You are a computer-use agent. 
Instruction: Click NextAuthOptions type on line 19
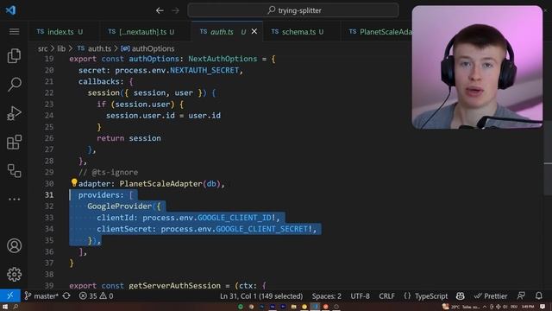pyautogui.click(x=223, y=59)
